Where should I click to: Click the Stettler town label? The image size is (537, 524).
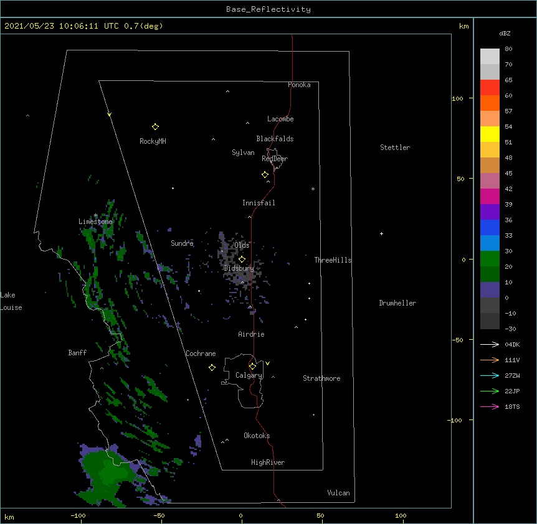pos(395,147)
